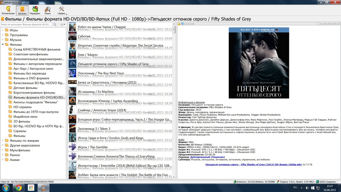This screenshot has width=341, height=192.
Task: Click Хоббит: Битва пяти воинств thumbnail
Action: pyautogui.click(x=72, y=175)
